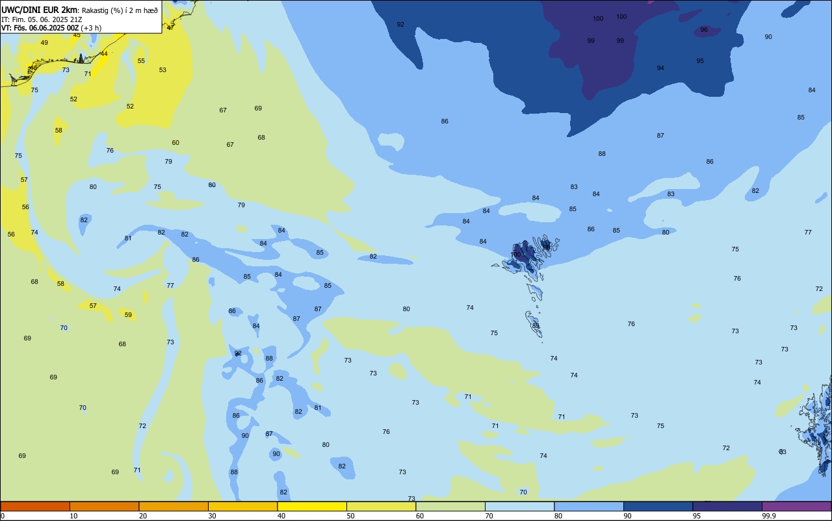Click the purple legend swatch above 99.9

click(x=796, y=506)
